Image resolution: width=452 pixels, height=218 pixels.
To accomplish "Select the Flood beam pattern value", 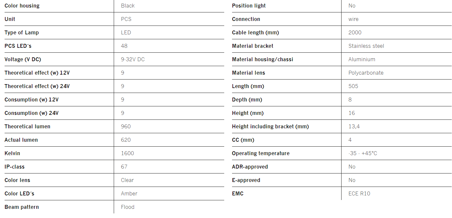I will tap(127, 207).
